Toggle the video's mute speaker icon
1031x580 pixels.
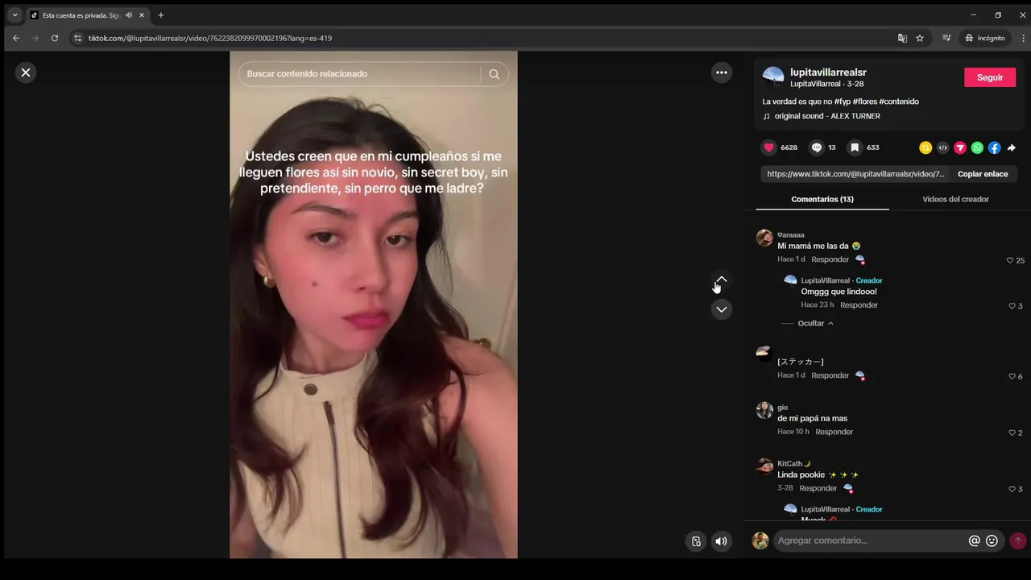coord(721,541)
